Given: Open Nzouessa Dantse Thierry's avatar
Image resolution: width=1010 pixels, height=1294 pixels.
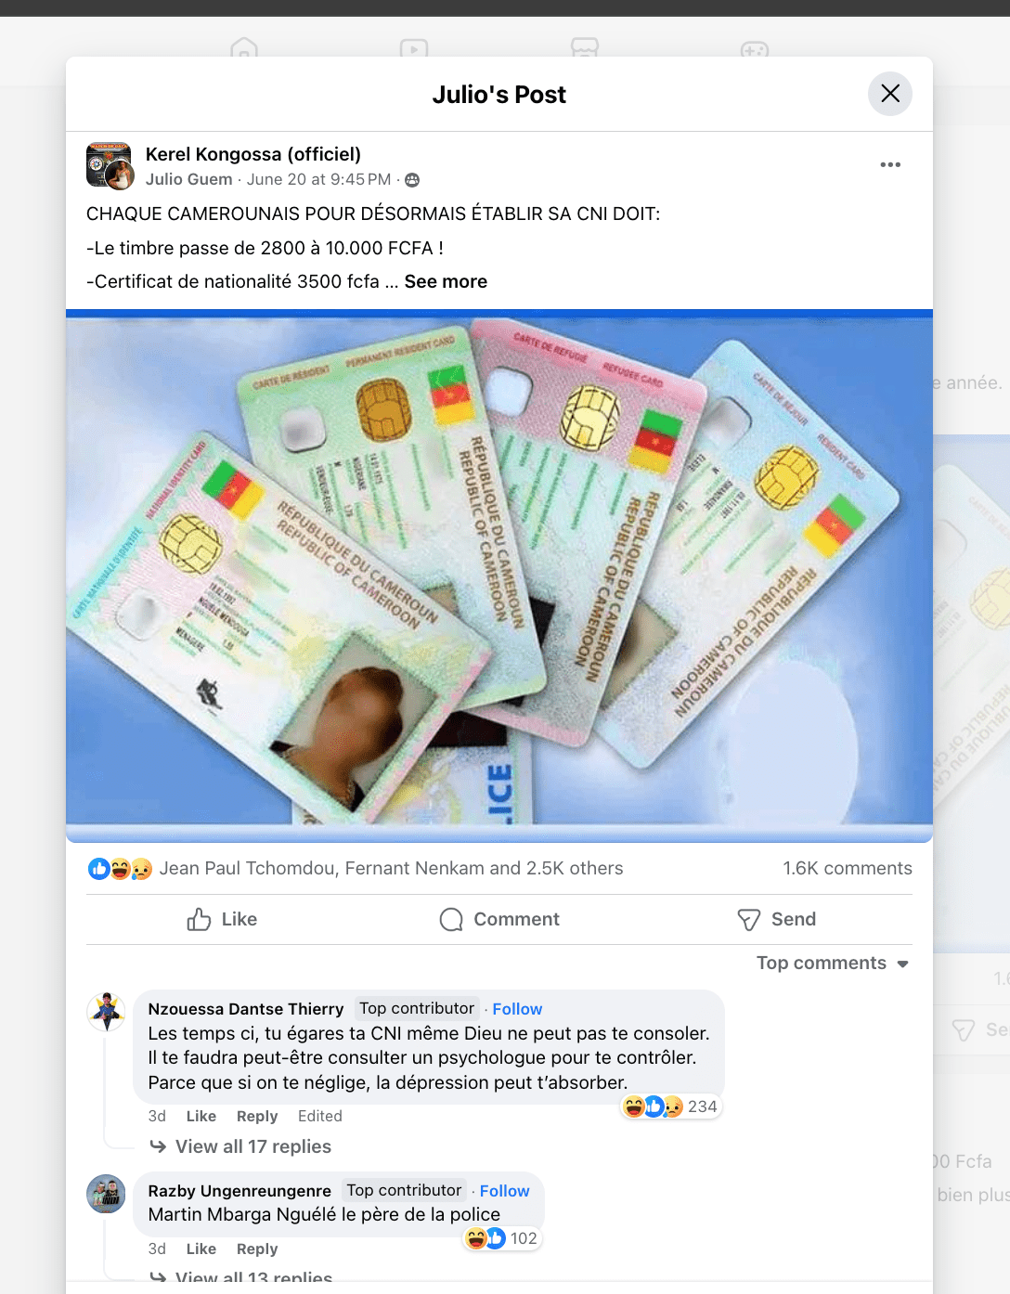Looking at the screenshot, I should click(107, 1011).
